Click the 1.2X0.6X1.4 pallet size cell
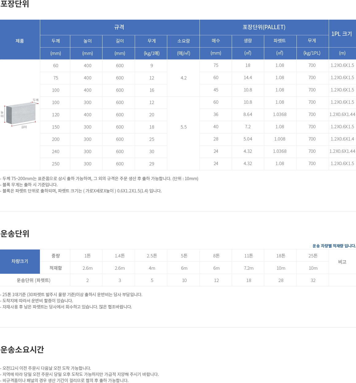The height and width of the screenshot is (383, 356). point(342,139)
